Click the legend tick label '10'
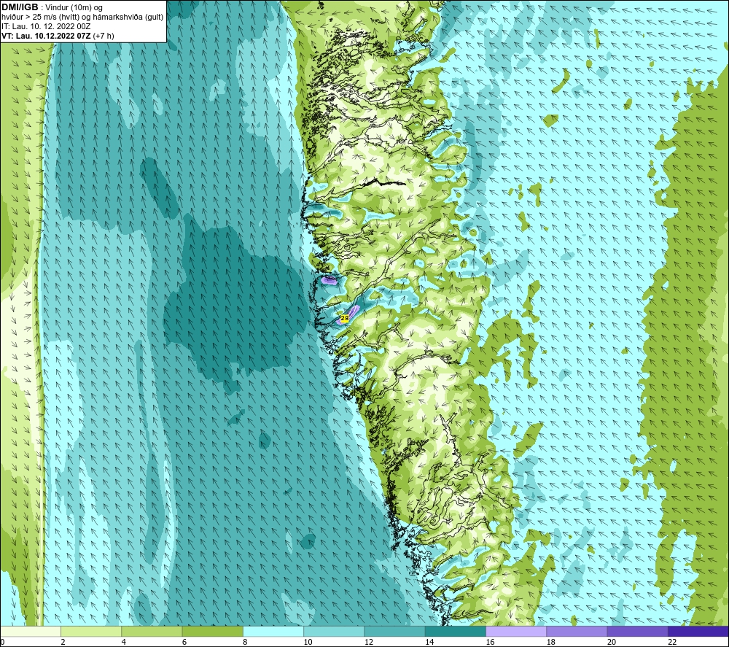 tap(308, 642)
